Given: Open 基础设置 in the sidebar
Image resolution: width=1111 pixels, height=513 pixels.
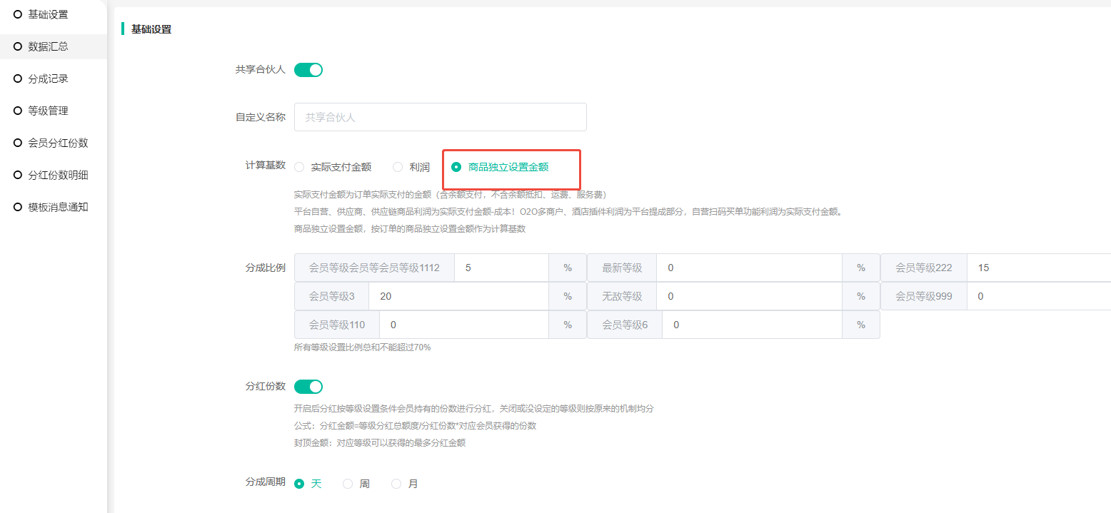Looking at the screenshot, I should [48, 14].
